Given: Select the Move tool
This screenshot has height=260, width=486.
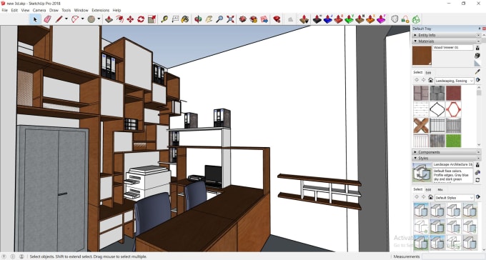Looking at the screenshot, I should [x=130, y=19].
